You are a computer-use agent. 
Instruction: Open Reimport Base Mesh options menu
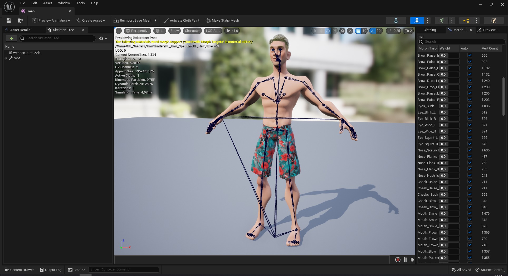pos(155,21)
